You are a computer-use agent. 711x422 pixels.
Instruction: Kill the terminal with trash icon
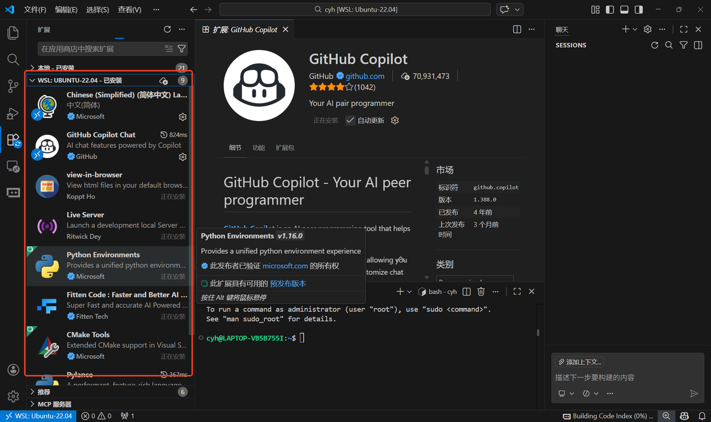[x=481, y=292]
